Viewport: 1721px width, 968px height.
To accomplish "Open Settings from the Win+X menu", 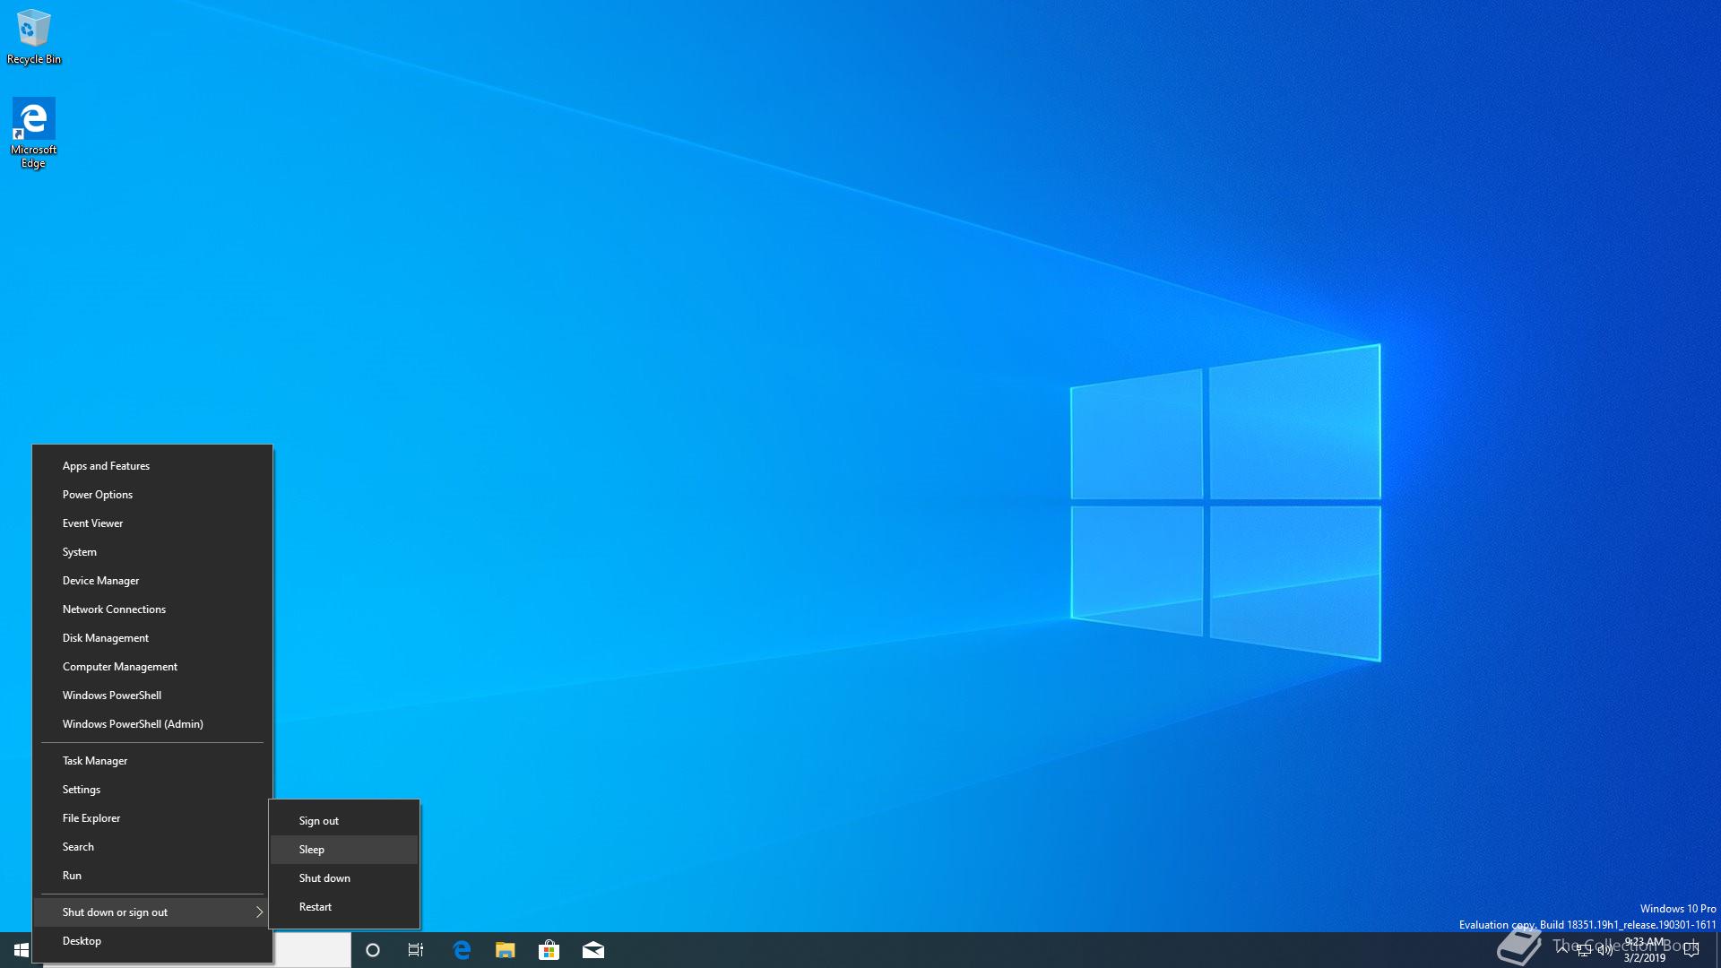I will coord(152,790).
